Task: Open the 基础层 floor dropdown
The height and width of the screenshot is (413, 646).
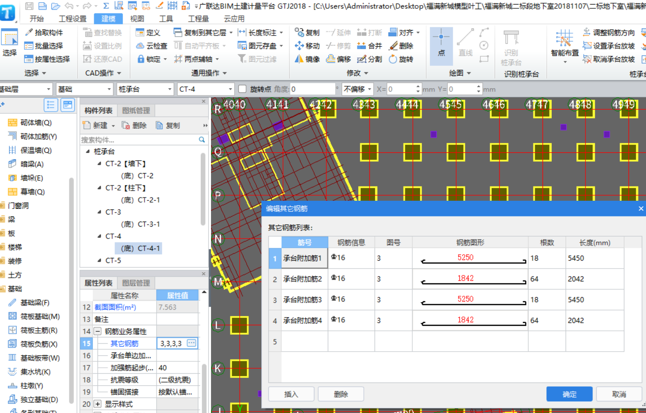Action: 48,89
